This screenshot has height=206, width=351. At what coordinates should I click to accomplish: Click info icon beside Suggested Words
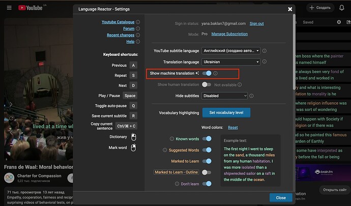click(x=165, y=150)
